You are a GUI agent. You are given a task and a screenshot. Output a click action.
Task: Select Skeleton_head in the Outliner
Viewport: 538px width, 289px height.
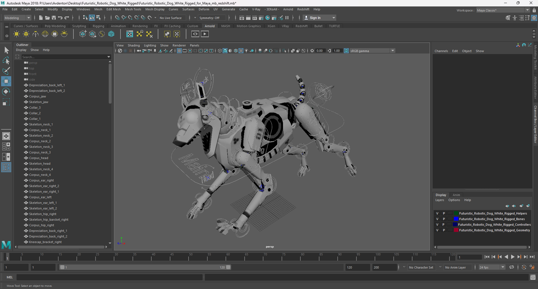(x=40, y=164)
